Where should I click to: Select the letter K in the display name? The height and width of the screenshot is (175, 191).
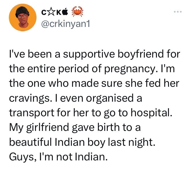(59, 13)
